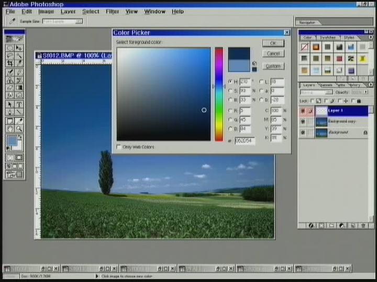The height and width of the screenshot is (282, 377).
Task: Select the G green radio button
Action: pyautogui.click(x=230, y=120)
